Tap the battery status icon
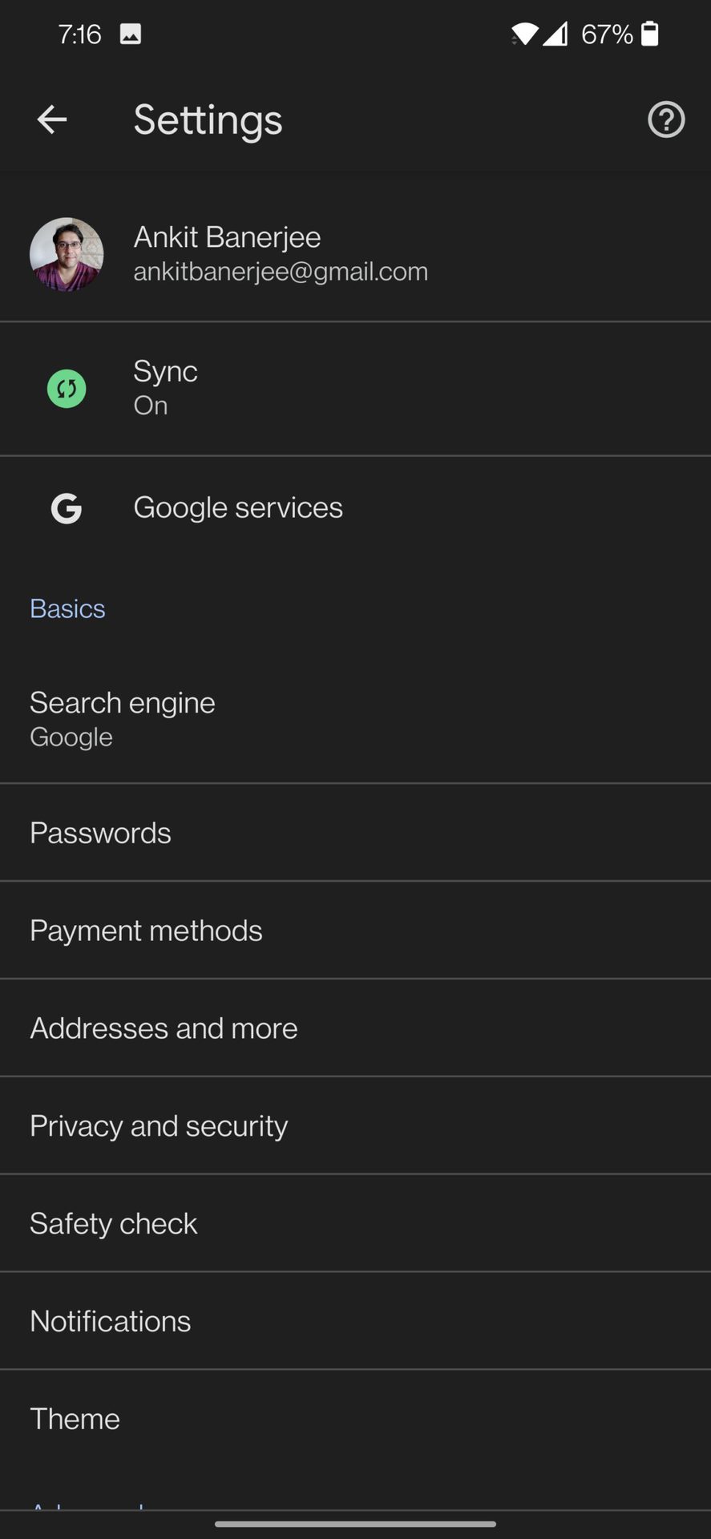 649,34
